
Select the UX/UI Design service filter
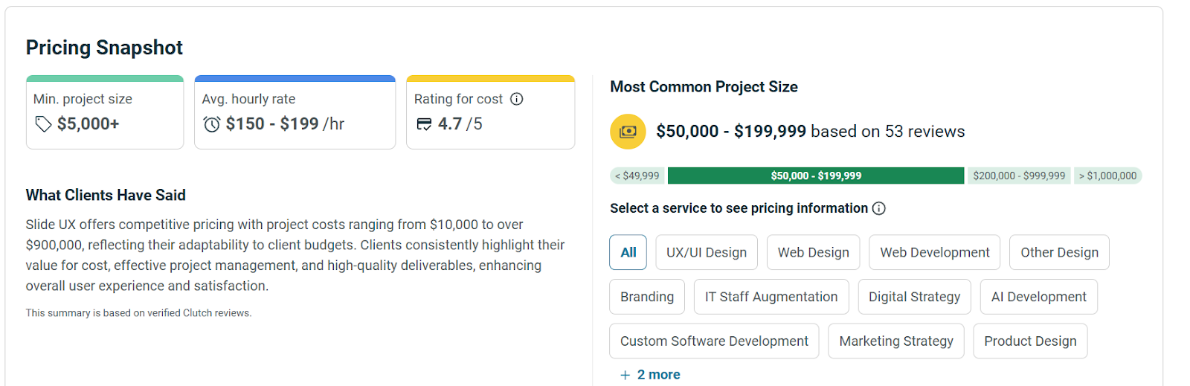pos(707,252)
